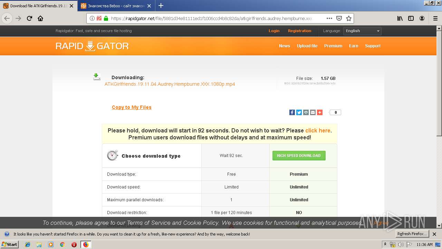Open Chrome from the taskbar
Image resolution: width=442 pixels, height=249 pixels.
coord(62,245)
